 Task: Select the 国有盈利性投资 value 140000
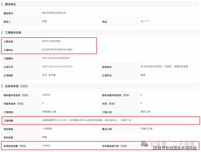click(x=46, y=95)
